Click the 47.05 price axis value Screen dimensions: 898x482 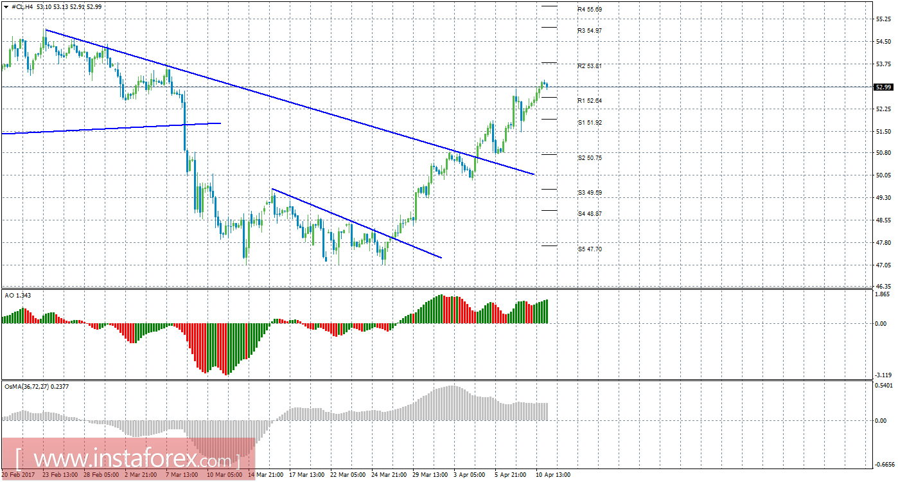point(883,265)
